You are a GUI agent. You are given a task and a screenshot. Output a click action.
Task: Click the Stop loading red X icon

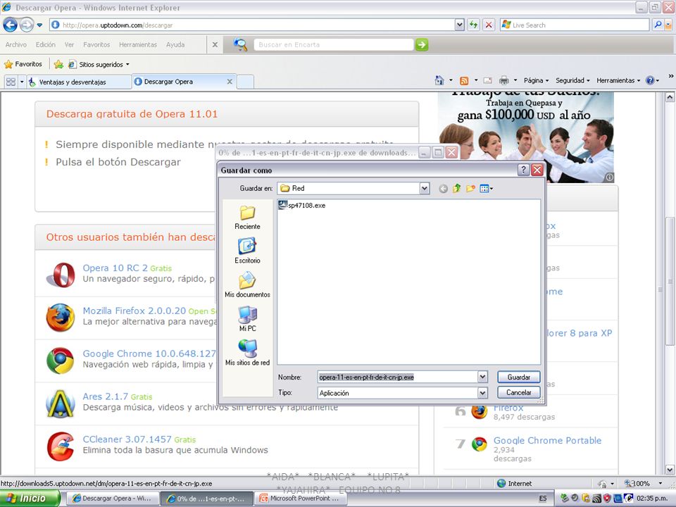click(x=489, y=25)
